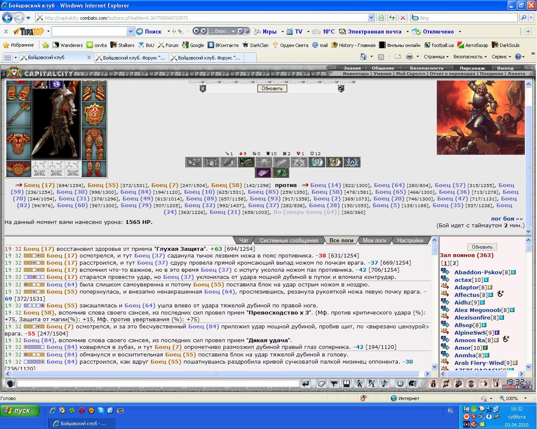This screenshot has width=537, height=429.
Task: Switch to the Чат tab
Action: (x=244, y=240)
